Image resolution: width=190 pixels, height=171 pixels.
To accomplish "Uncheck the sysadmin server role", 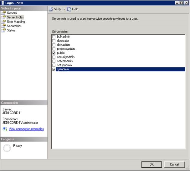I will click(54, 69).
